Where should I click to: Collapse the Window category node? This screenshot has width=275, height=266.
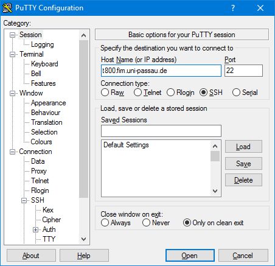pos(12,93)
